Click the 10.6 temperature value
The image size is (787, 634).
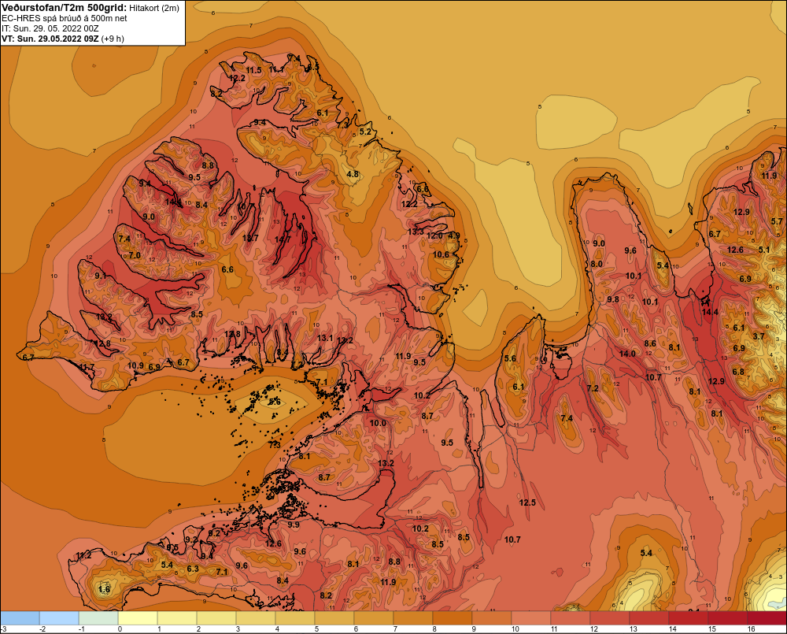click(441, 254)
